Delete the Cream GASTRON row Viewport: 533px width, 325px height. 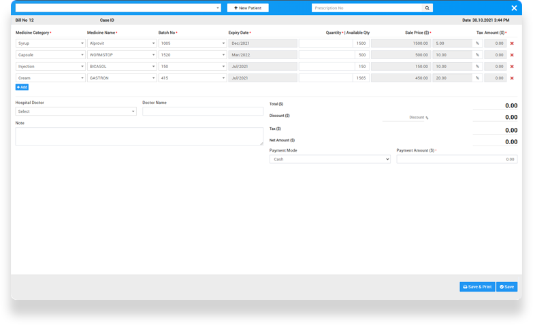pyautogui.click(x=512, y=78)
